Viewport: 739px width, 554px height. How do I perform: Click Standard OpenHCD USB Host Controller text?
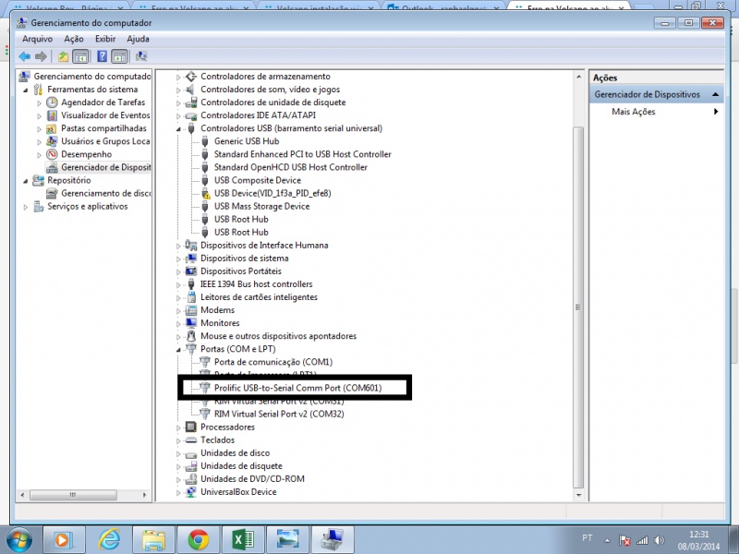(291, 167)
